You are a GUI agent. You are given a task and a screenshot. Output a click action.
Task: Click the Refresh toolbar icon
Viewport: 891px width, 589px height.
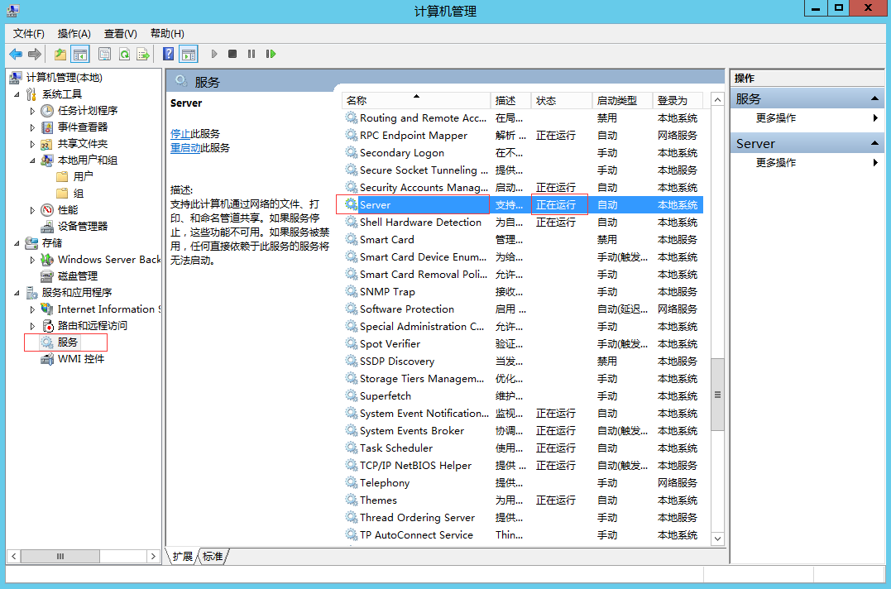click(124, 54)
